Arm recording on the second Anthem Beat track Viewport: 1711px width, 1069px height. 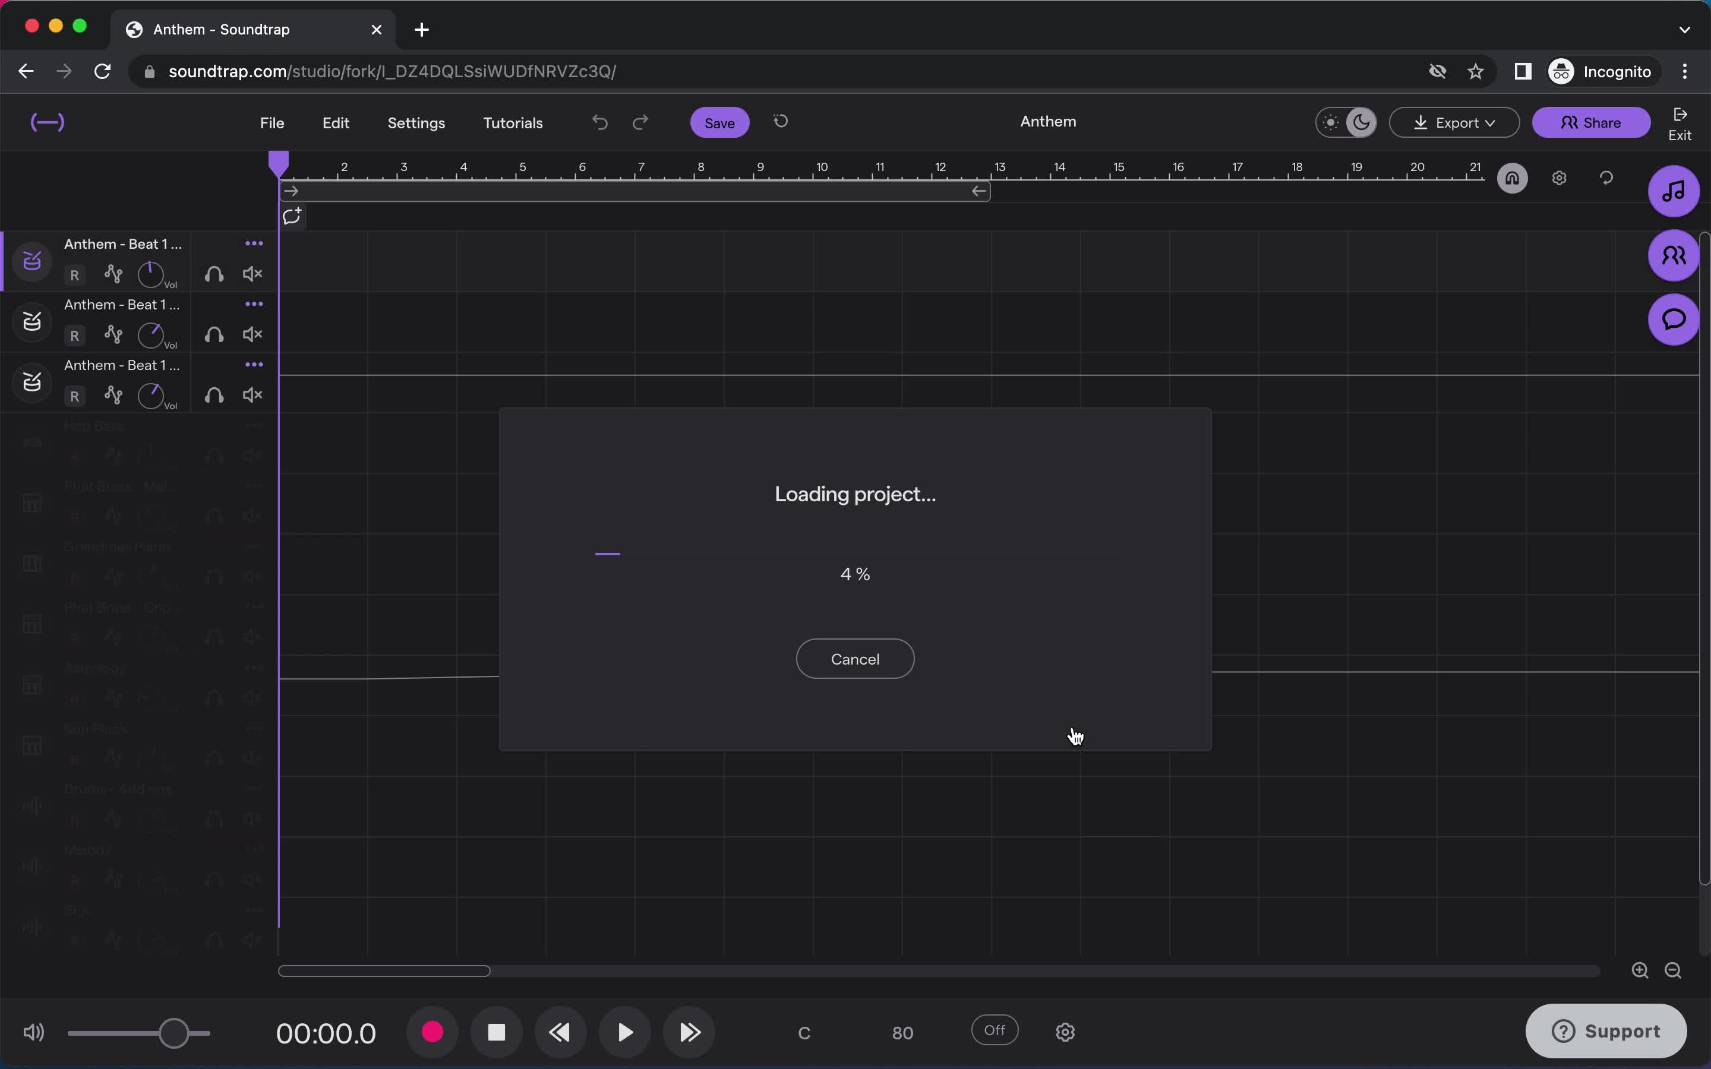(74, 335)
